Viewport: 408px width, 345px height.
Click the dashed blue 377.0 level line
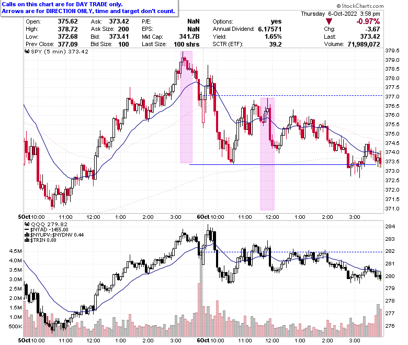pos(293,96)
